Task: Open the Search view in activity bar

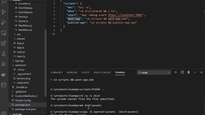Action: click(4, 2)
